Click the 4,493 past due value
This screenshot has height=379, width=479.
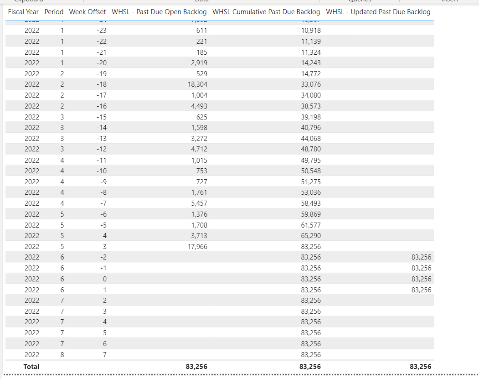click(x=199, y=106)
